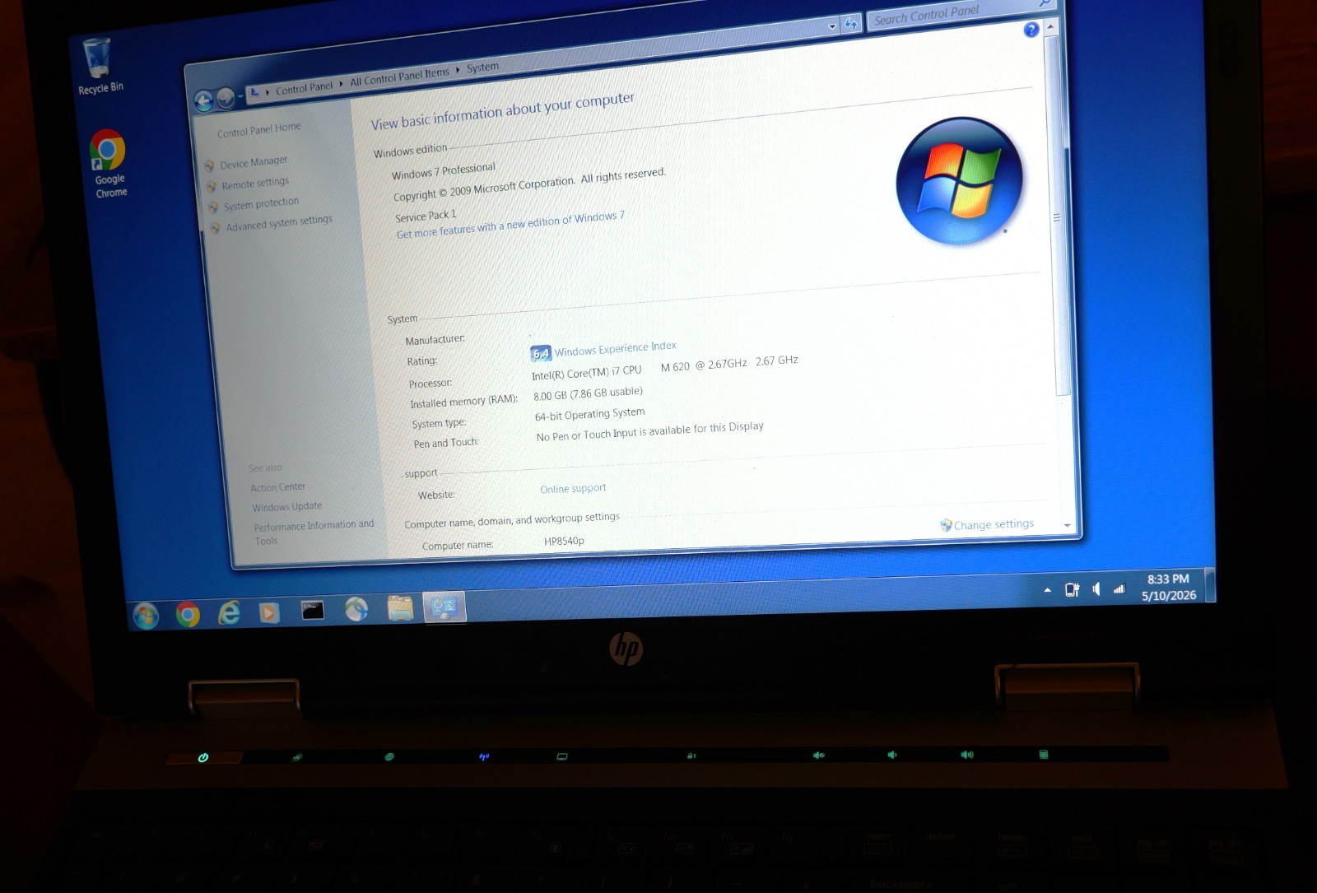Open Action Center under See also
This screenshot has height=893, width=1317.
(277, 487)
